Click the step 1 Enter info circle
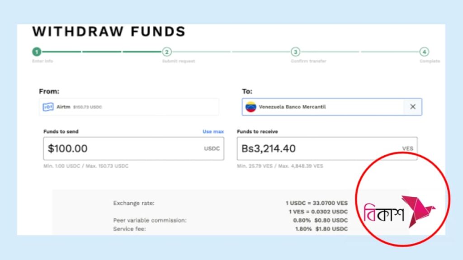Image resolution: width=463 pixels, height=260 pixels. pos(37,52)
